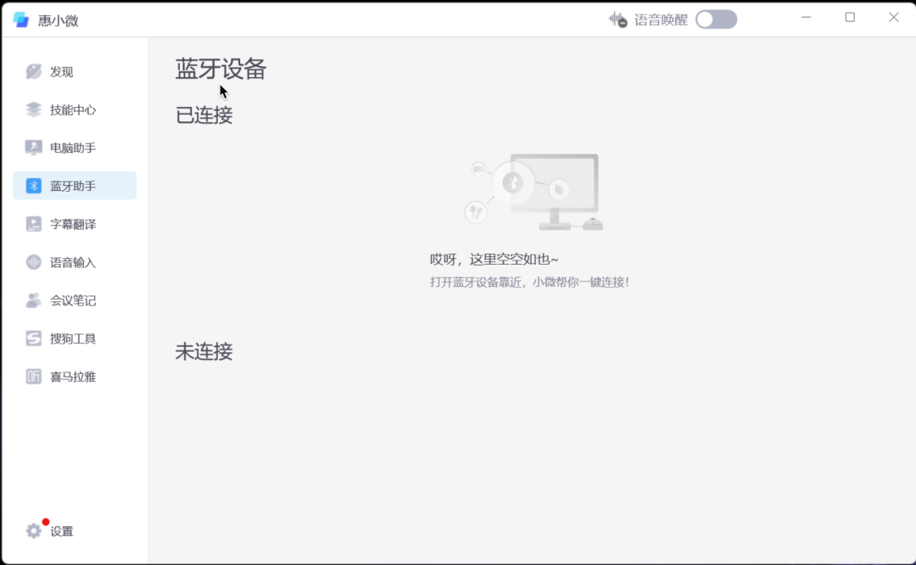Viewport: 916px width, 565px height.
Task: Minimize the 惠小微 window
Action: pyautogui.click(x=807, y=18)
